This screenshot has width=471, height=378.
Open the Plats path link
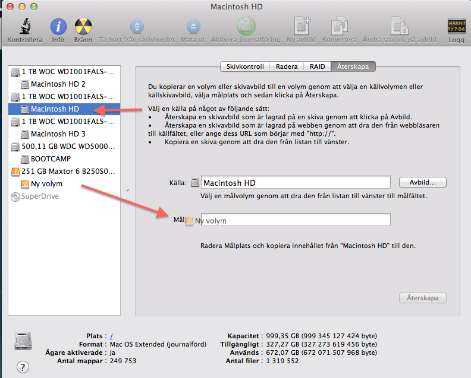point(111,336)
